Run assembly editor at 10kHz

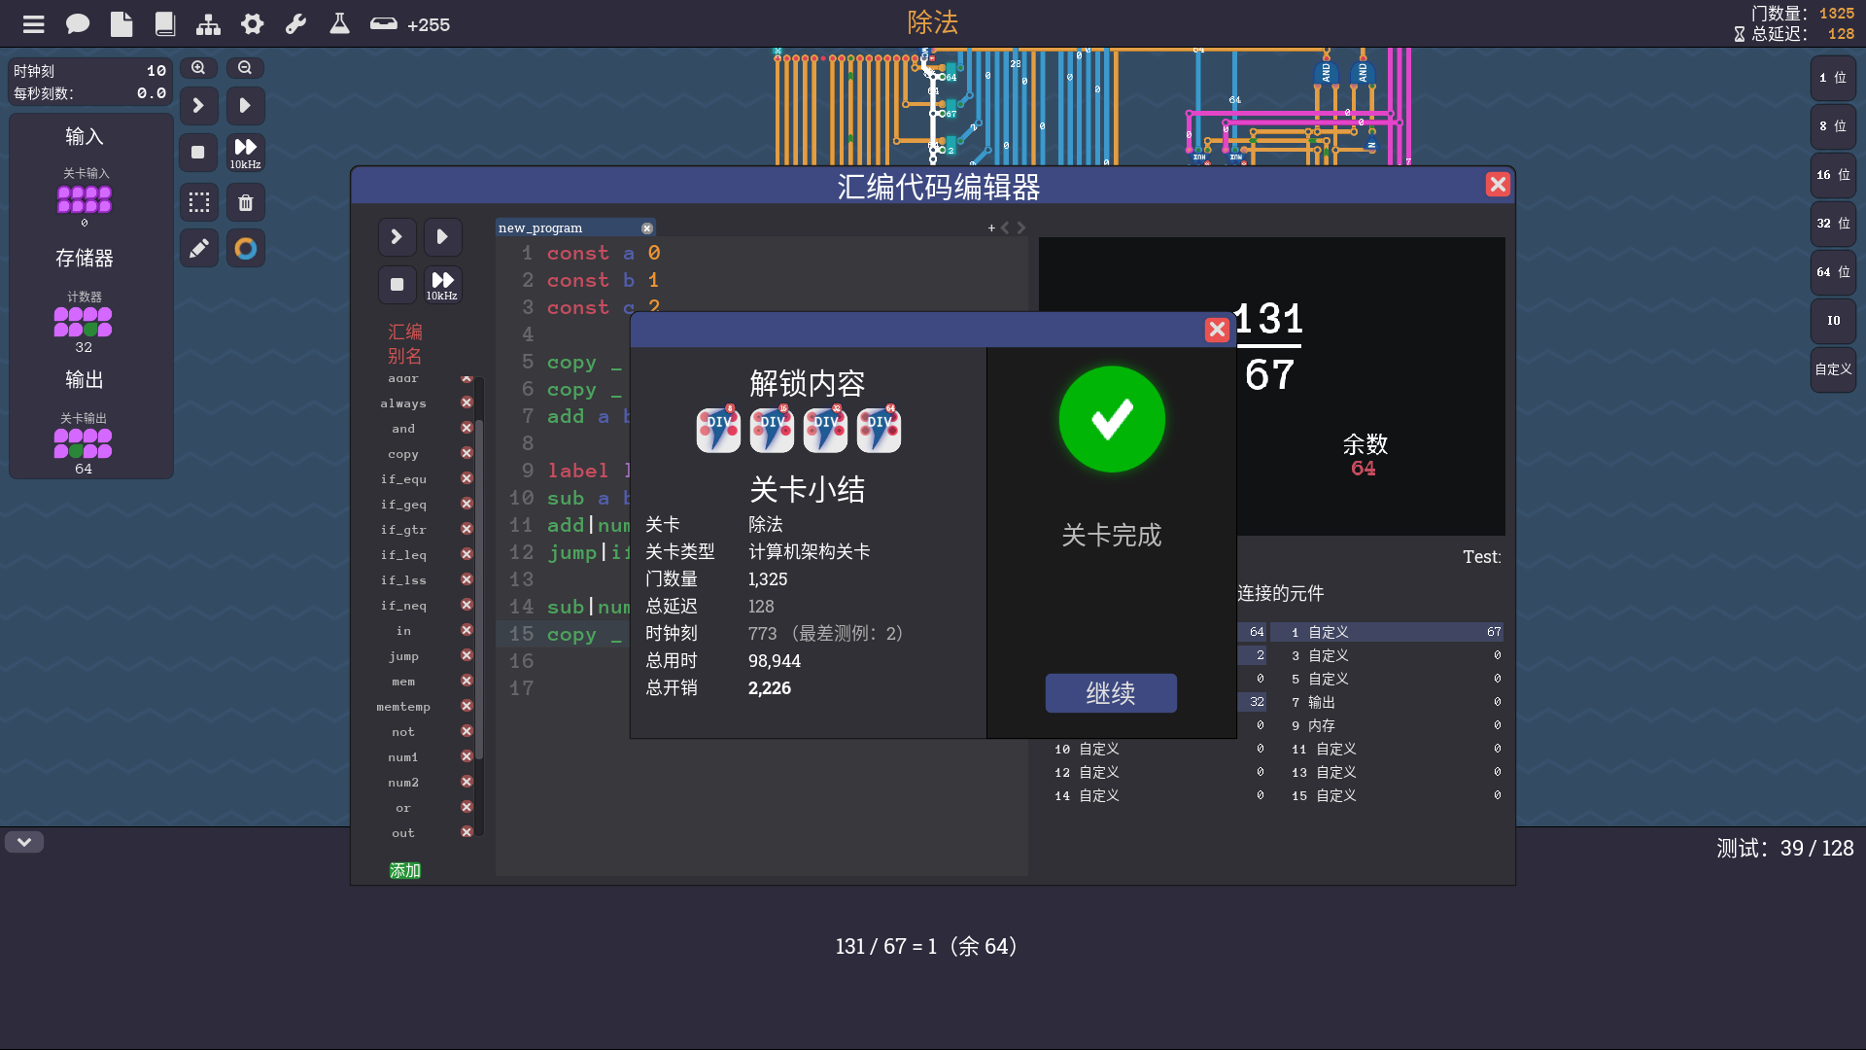[442, 285]
